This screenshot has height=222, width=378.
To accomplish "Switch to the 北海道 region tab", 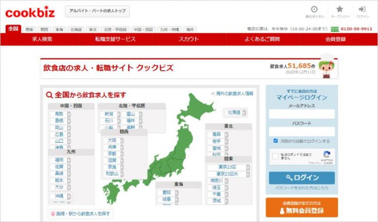I will [76, 30].
